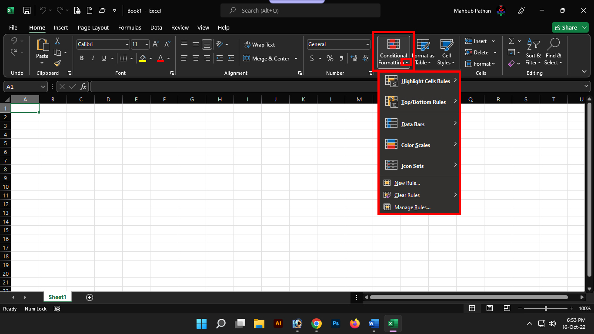Click the Bold formatting icon
Screen dimensions: 594x334
click(82, 58)
